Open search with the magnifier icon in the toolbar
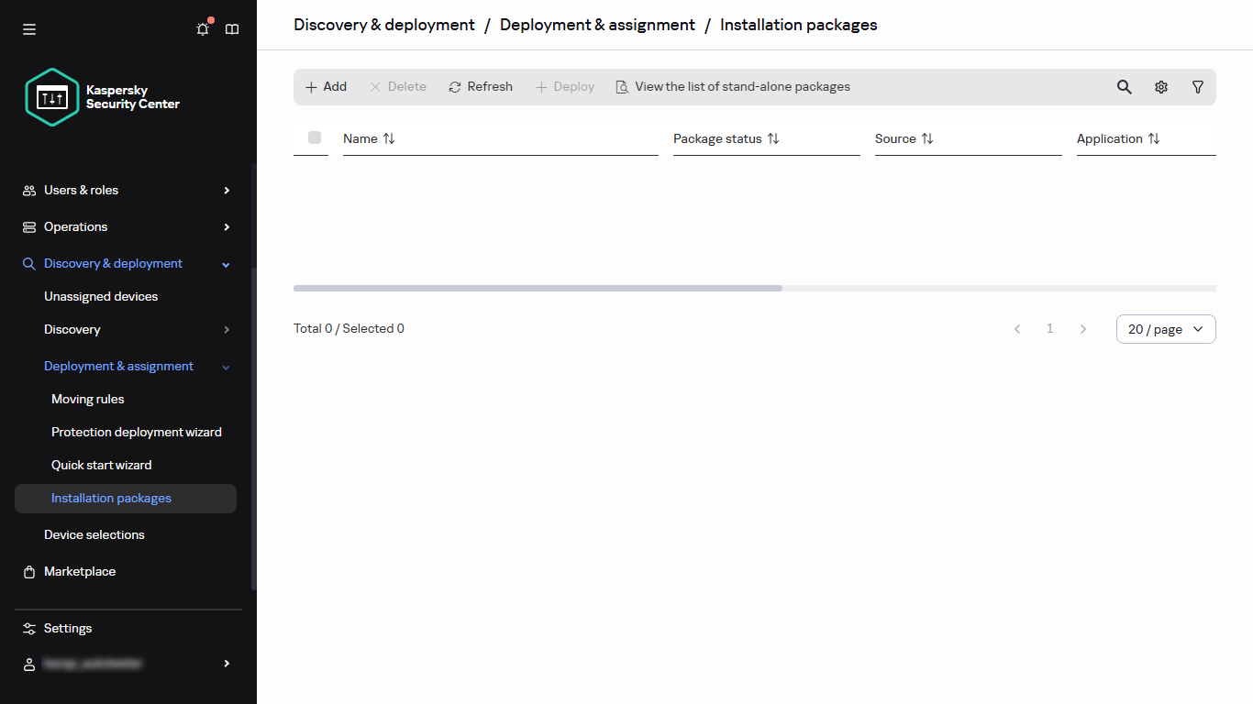Image resolution: width=1253 pixels, height=704 pixels. pyautogui.click(x=1124, y=86)
